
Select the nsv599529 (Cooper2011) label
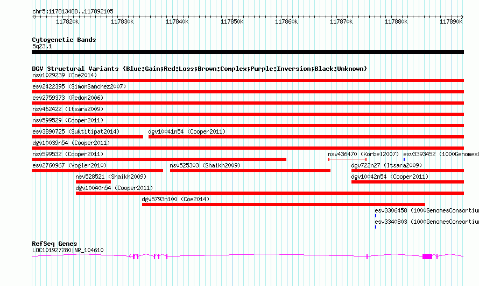[x=68, y=120]
